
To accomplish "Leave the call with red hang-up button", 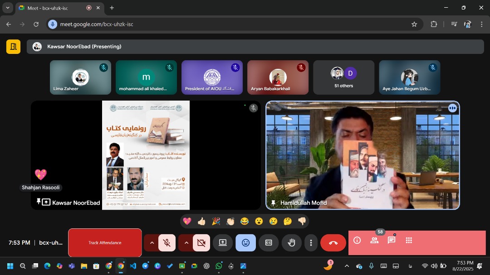I will (333, 243).
